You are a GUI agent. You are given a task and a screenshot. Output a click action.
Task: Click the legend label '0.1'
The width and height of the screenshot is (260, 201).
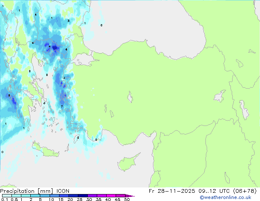(x=5, y=199)
